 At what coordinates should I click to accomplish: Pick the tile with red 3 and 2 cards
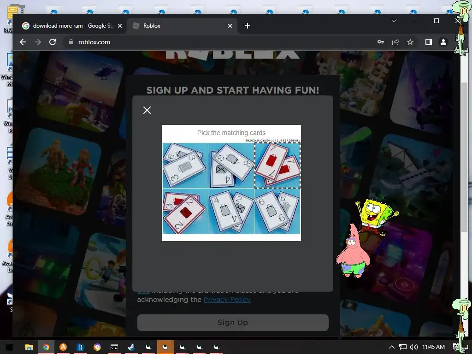point(185,211)
